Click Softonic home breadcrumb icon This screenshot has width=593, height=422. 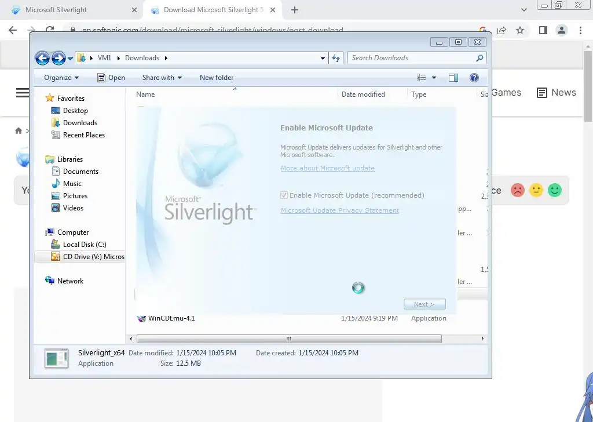[x=18, y=130]
